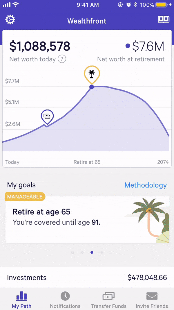Tap the palm tree retirement marker
Screen dimensions: 174x310
coord(92,74)
